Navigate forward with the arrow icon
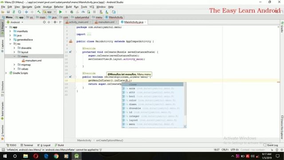 (32, 12)
